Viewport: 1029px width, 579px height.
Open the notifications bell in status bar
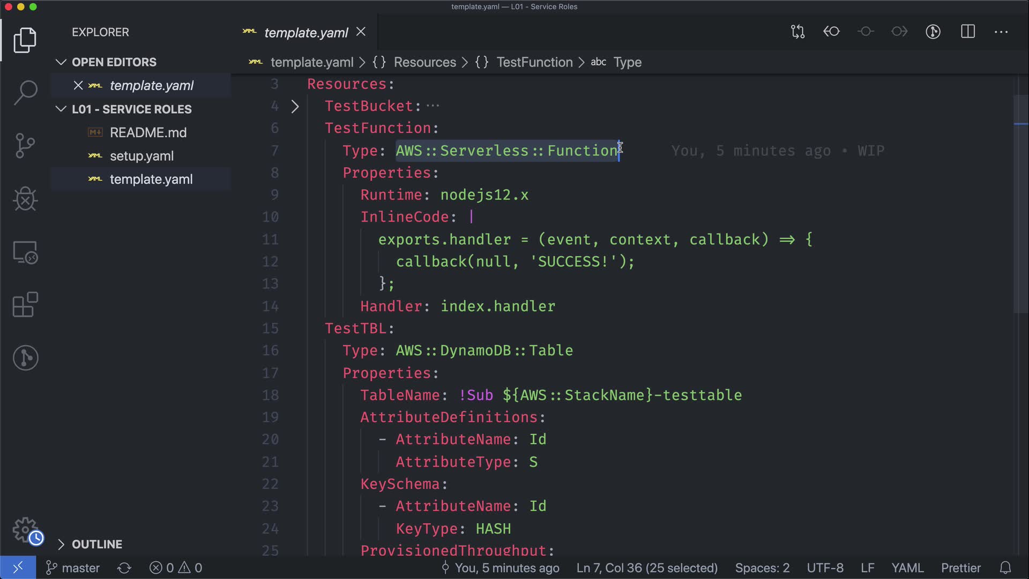pos(1005,568)
